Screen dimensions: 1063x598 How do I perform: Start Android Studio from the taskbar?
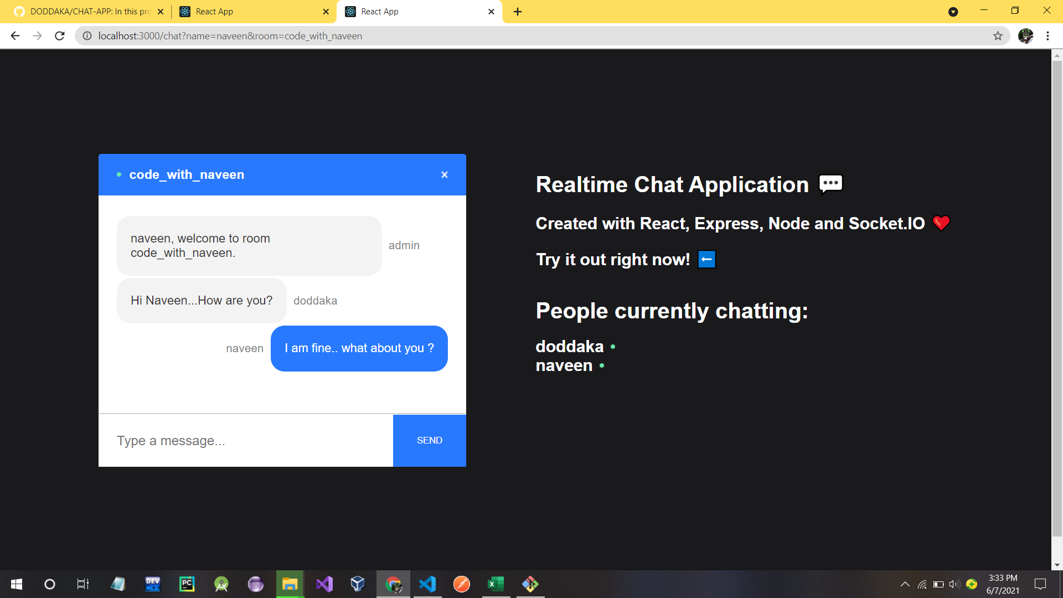221,584
